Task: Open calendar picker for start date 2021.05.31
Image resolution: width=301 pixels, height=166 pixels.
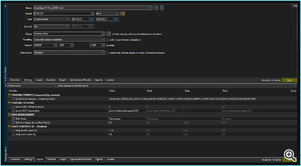Action: point(90,19)
